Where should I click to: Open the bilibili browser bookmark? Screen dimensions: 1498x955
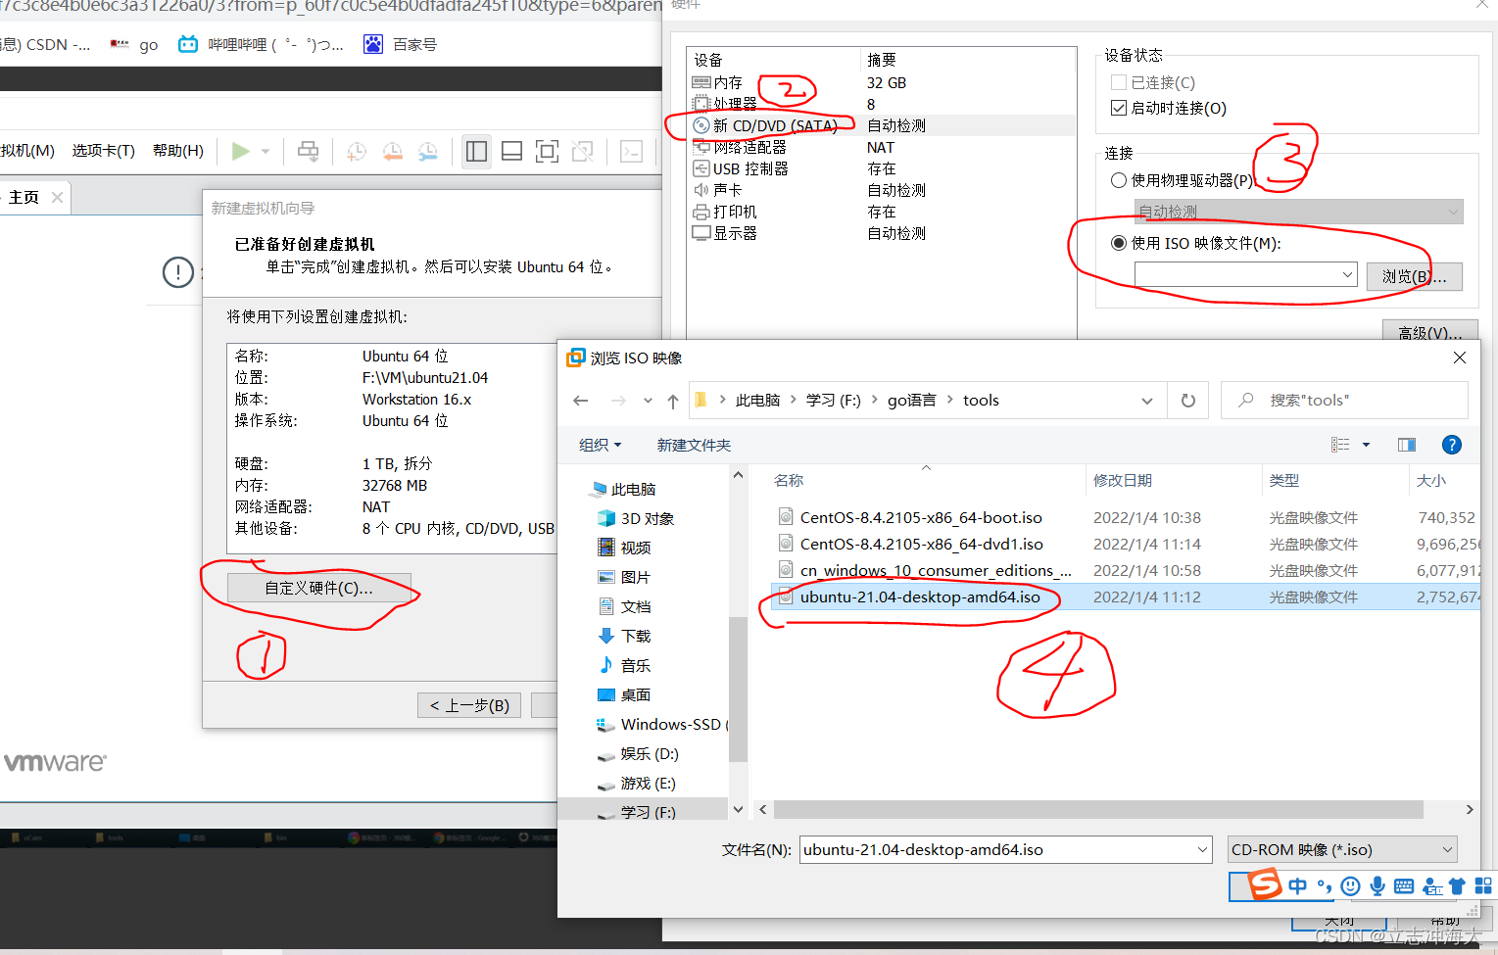(x=261, y=44)
